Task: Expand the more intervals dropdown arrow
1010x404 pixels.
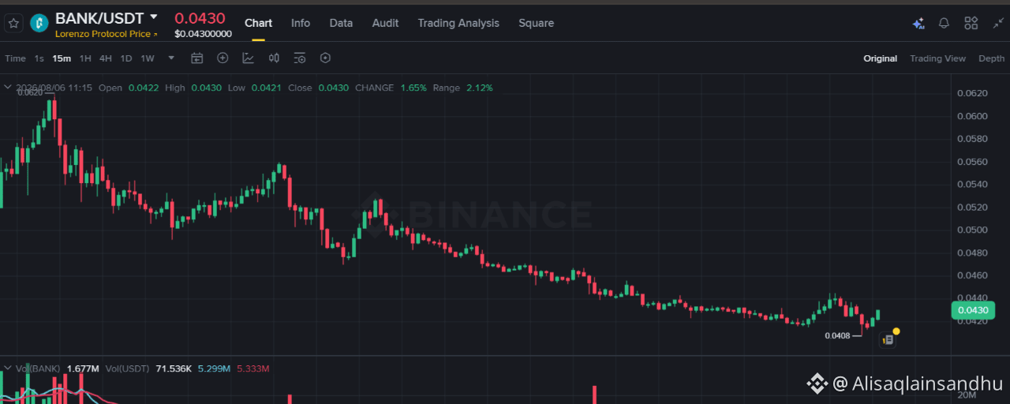Action: [171, 58]
